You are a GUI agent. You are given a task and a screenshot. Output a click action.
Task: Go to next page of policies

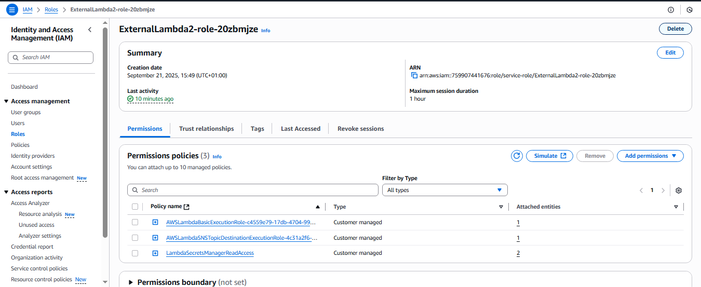click(x=663, y=190)
